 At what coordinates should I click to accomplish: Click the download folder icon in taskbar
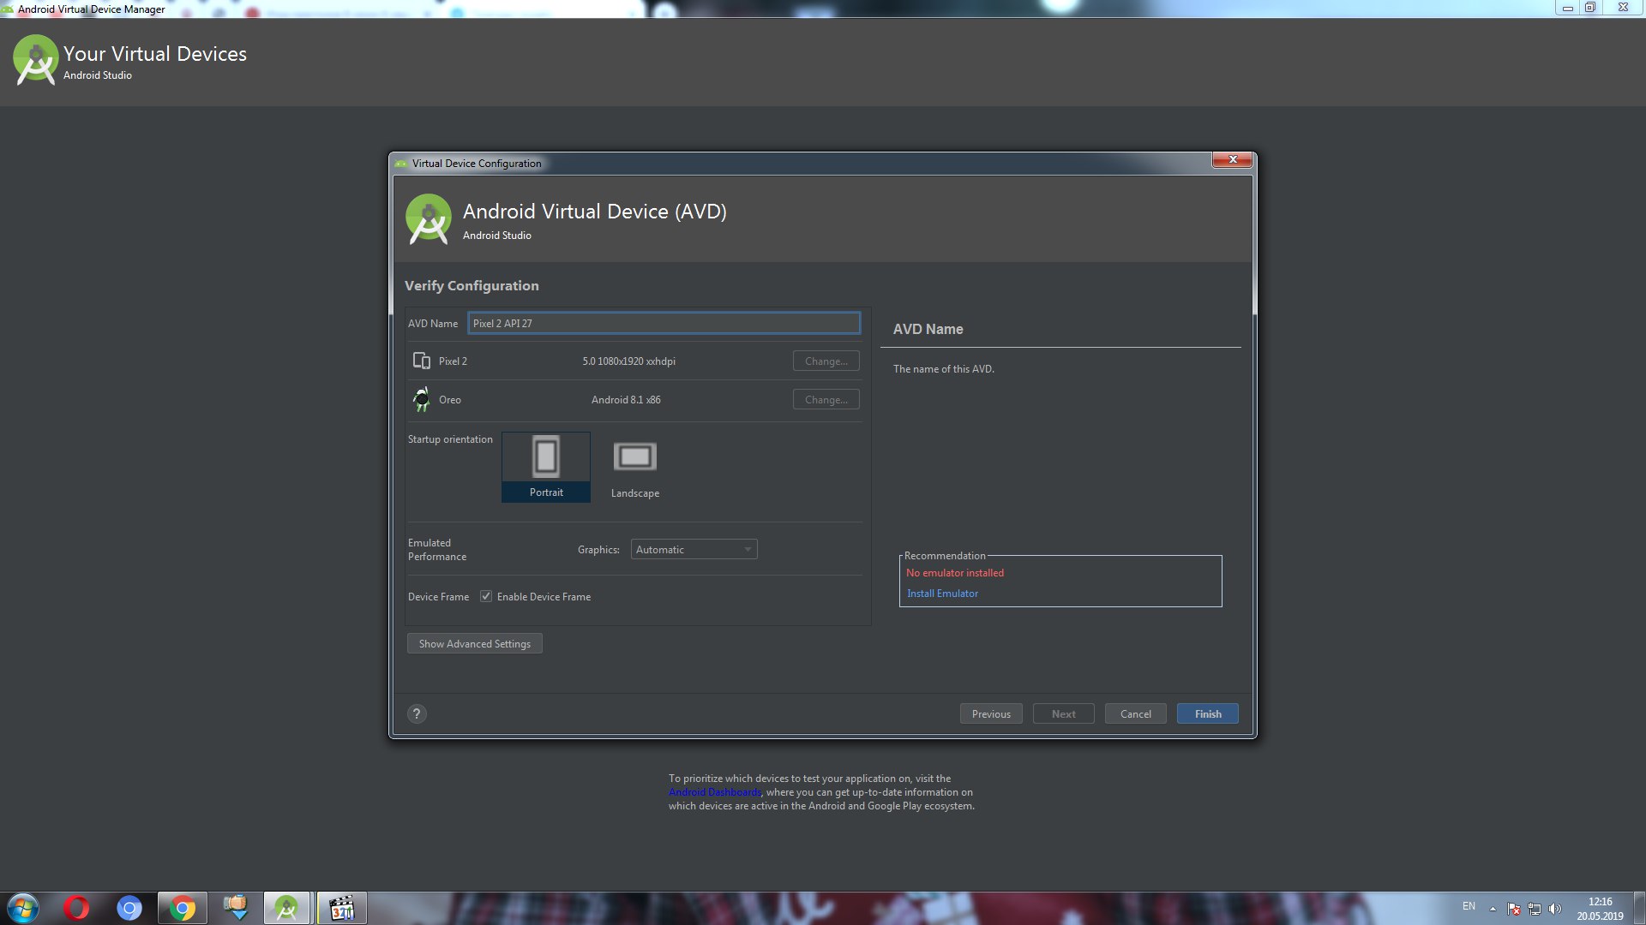(x=235, y=908)
